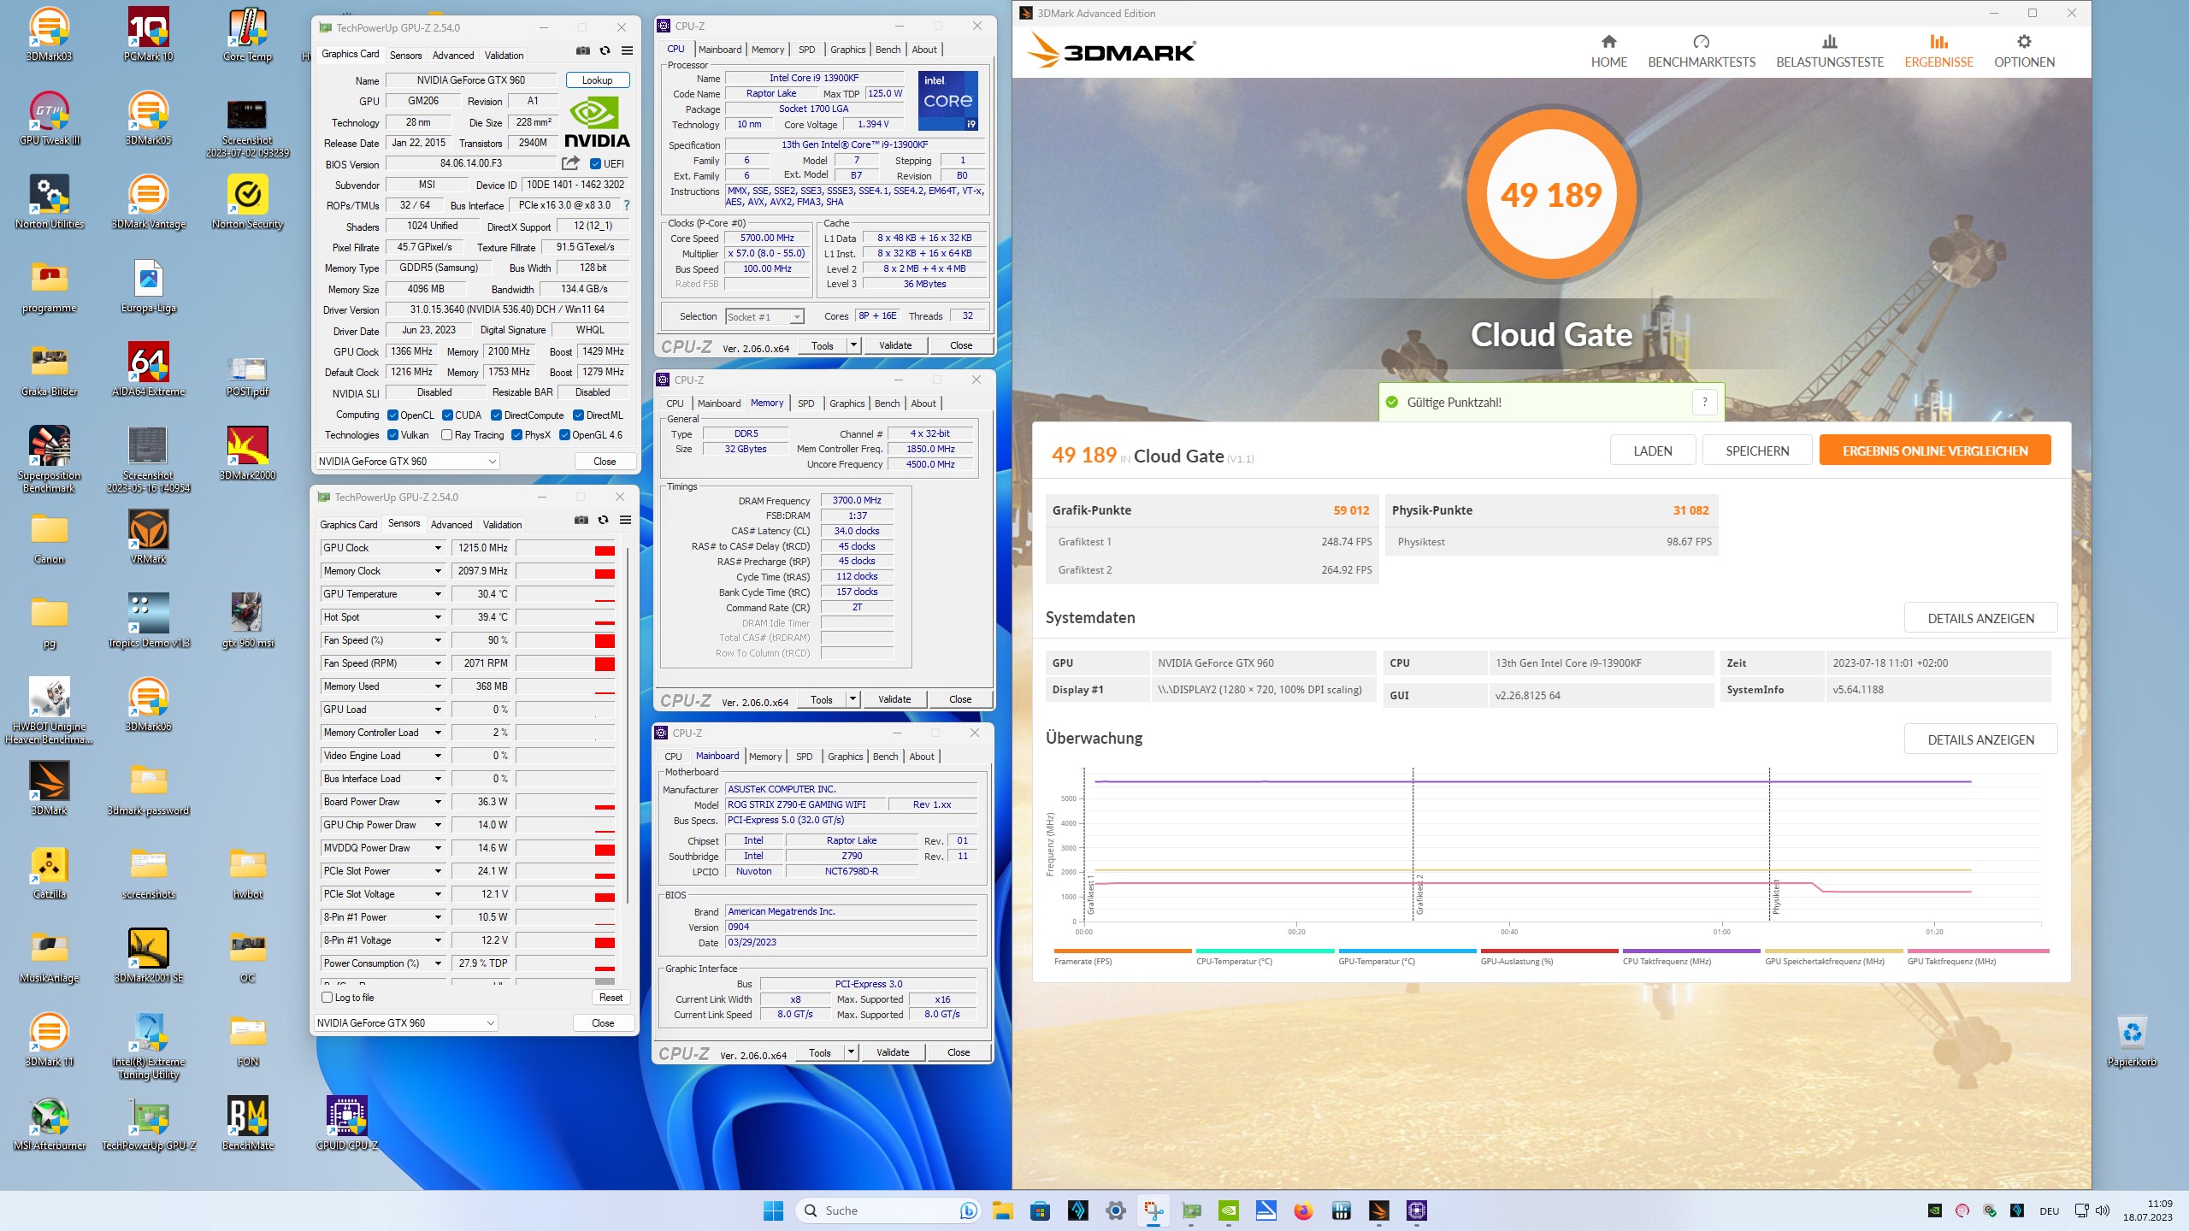This screenshot has height=1231, width=2189.
Task: Expand the Fan Speed (RPM) sensor dropdown
Action: (x=438, y=663)
